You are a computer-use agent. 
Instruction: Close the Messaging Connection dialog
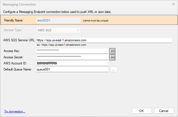173,4
